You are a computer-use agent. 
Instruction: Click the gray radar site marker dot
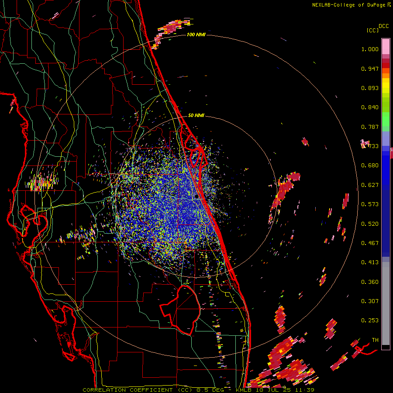tap(196, 197)
